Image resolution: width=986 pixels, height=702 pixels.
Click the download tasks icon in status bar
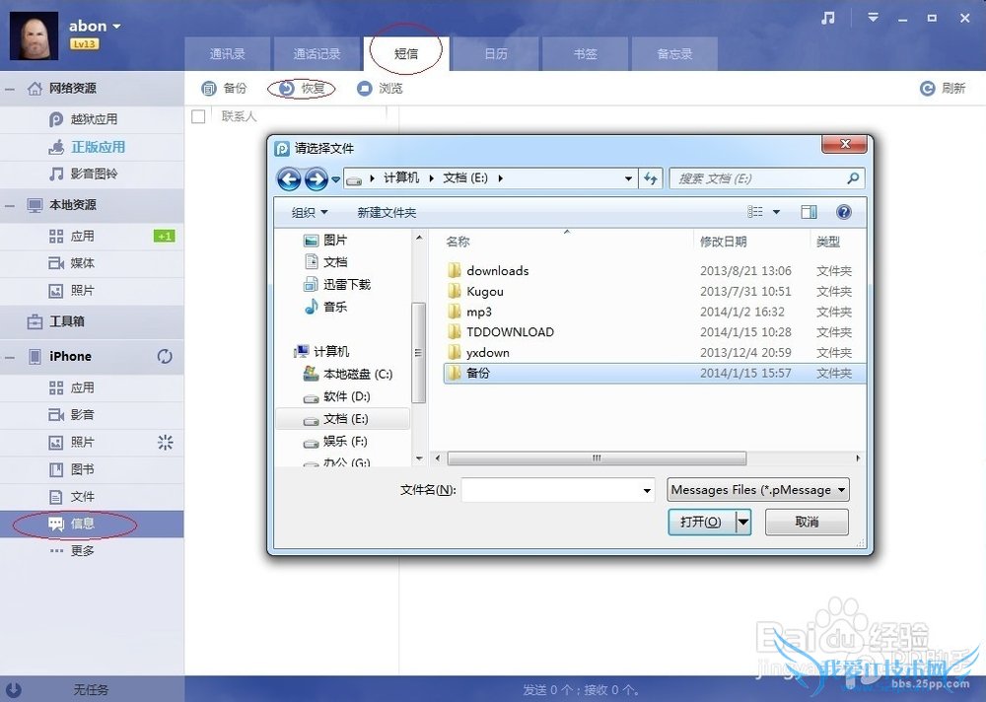coord(13,690)
